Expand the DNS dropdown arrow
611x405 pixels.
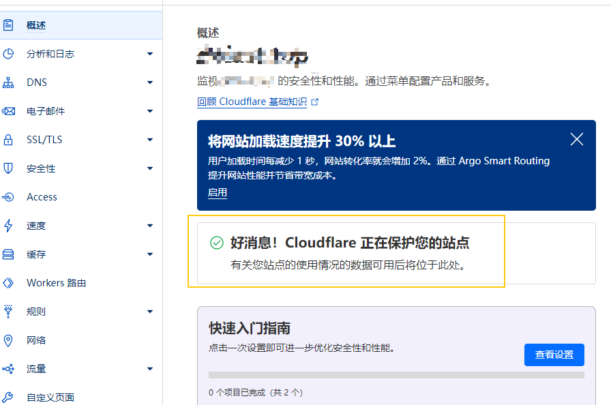150,82
